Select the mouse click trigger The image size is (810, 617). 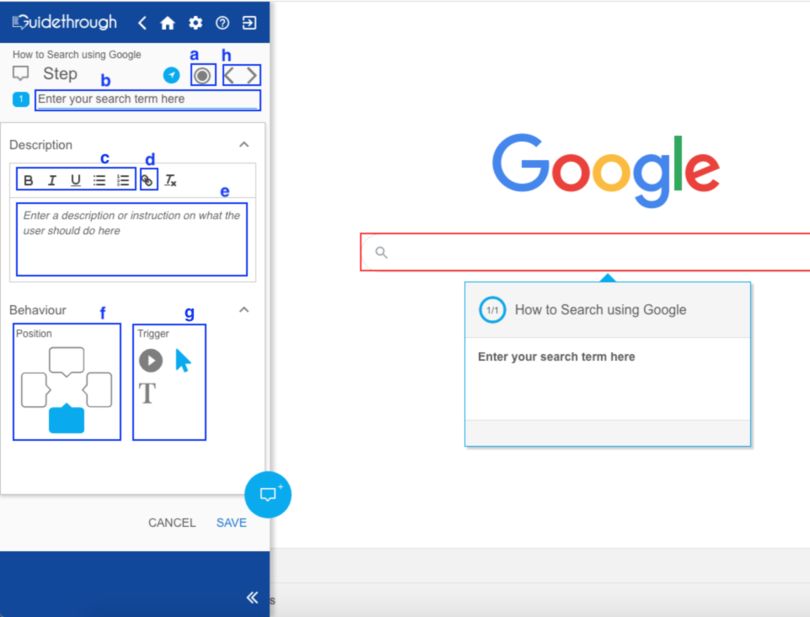pyautogui.click(x=183, y=361)
